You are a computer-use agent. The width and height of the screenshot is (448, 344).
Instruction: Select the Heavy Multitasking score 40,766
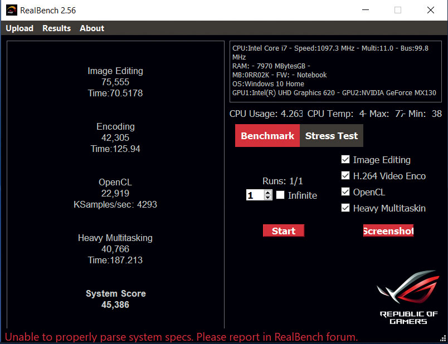pyautogui.click(x=115, y=249)
